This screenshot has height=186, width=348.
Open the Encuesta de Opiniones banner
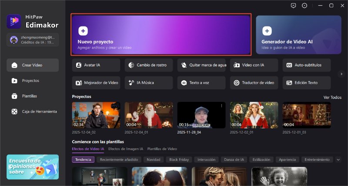[33, 167]
